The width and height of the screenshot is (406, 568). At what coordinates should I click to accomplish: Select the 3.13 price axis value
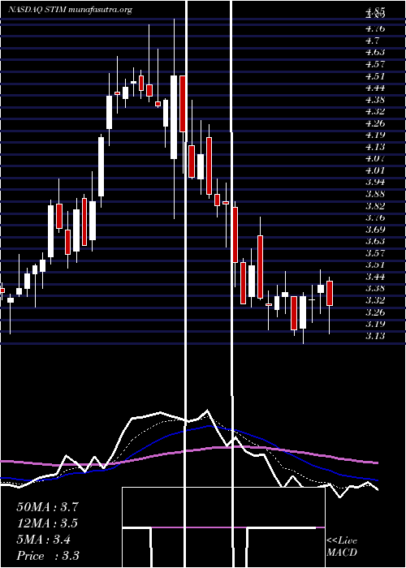[x=375, y=336]
